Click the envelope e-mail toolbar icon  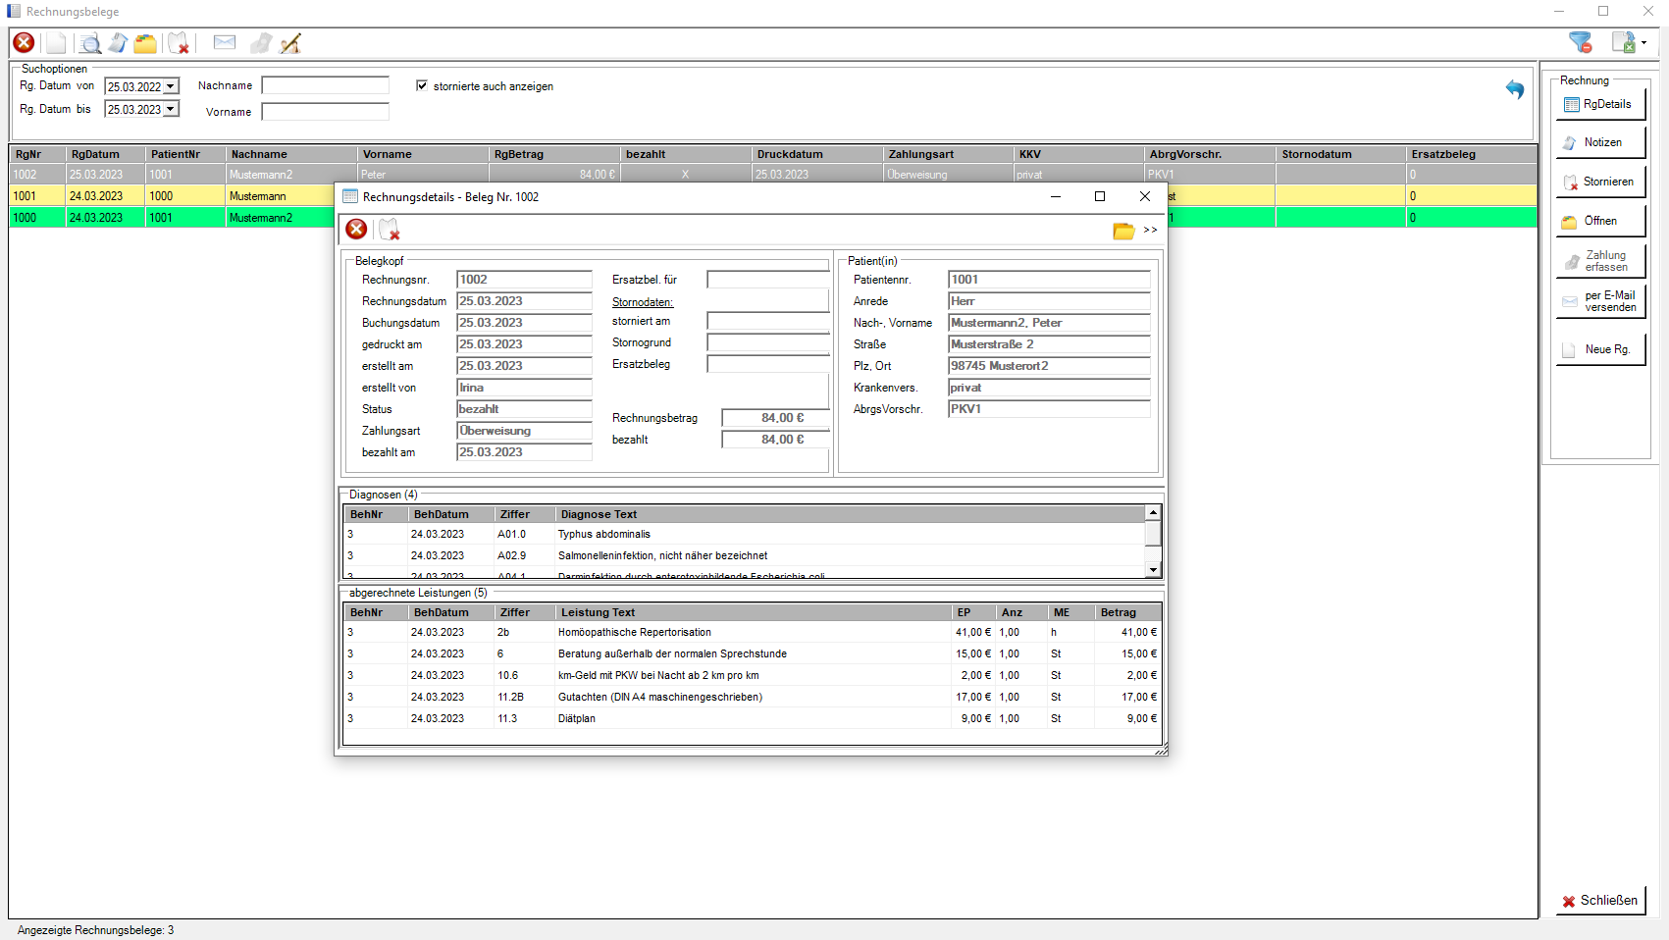coord(225,42)
